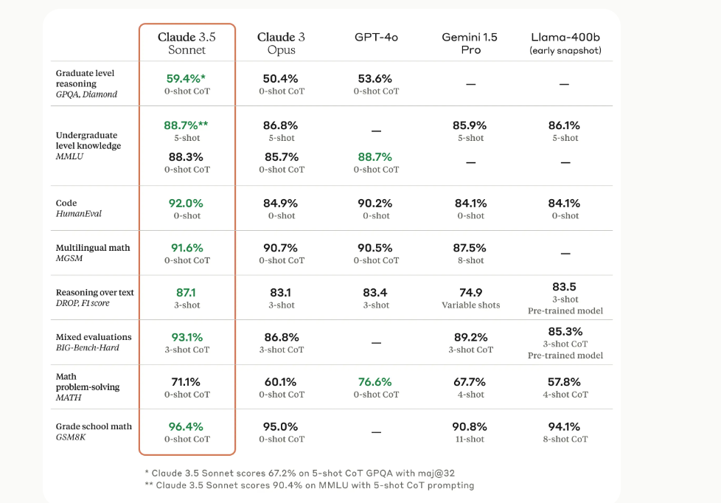Click Claude 3.5 Sonnet's 59.4% GPQA score
The width and height of the screenshot is (721, 503).
click(186, 78)
